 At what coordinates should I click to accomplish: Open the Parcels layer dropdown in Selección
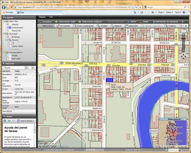26,68
